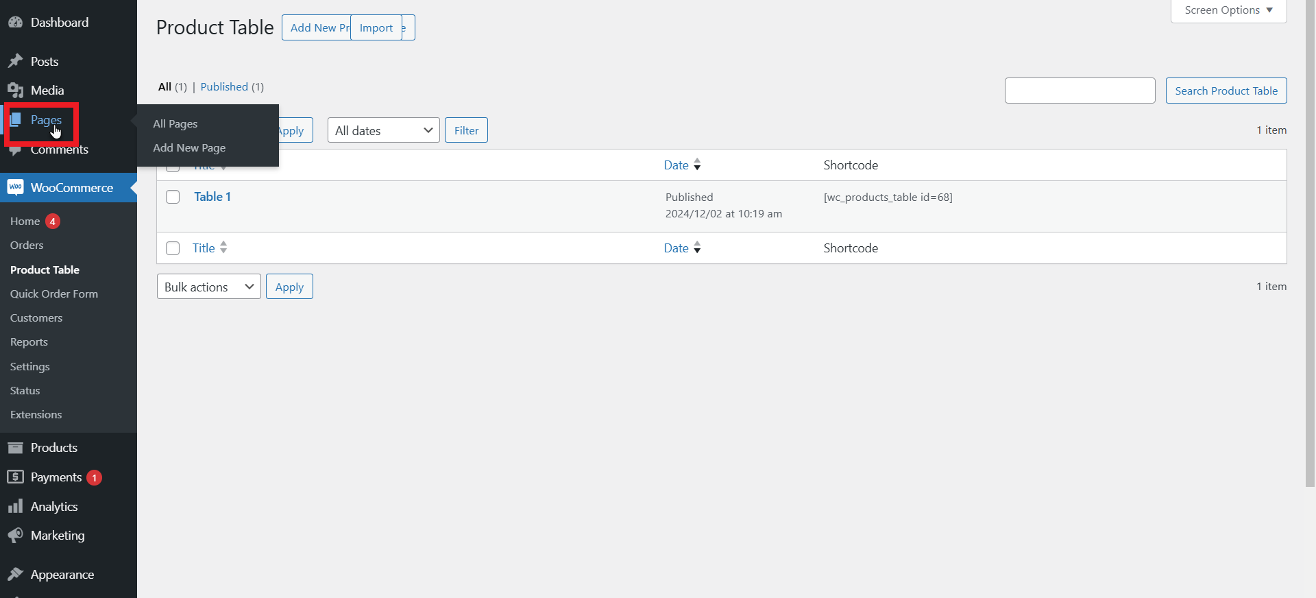The image size is (1316, 598).
Task: Click the WooCommerce logo icon
Action: click(x=15, y=187)
